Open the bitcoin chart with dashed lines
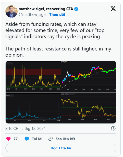Image resolution: width=123 pixels, height=157 pixels. click(89, 108)
